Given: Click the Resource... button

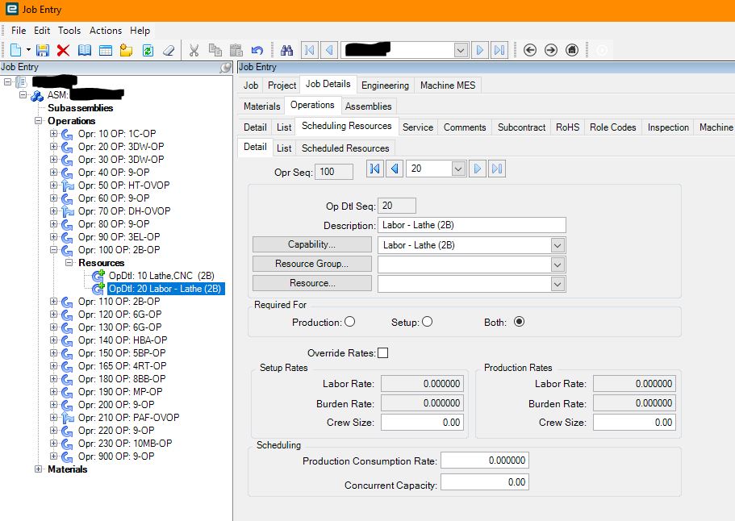Looking at the screenshot, I should (x=311, y=283).
